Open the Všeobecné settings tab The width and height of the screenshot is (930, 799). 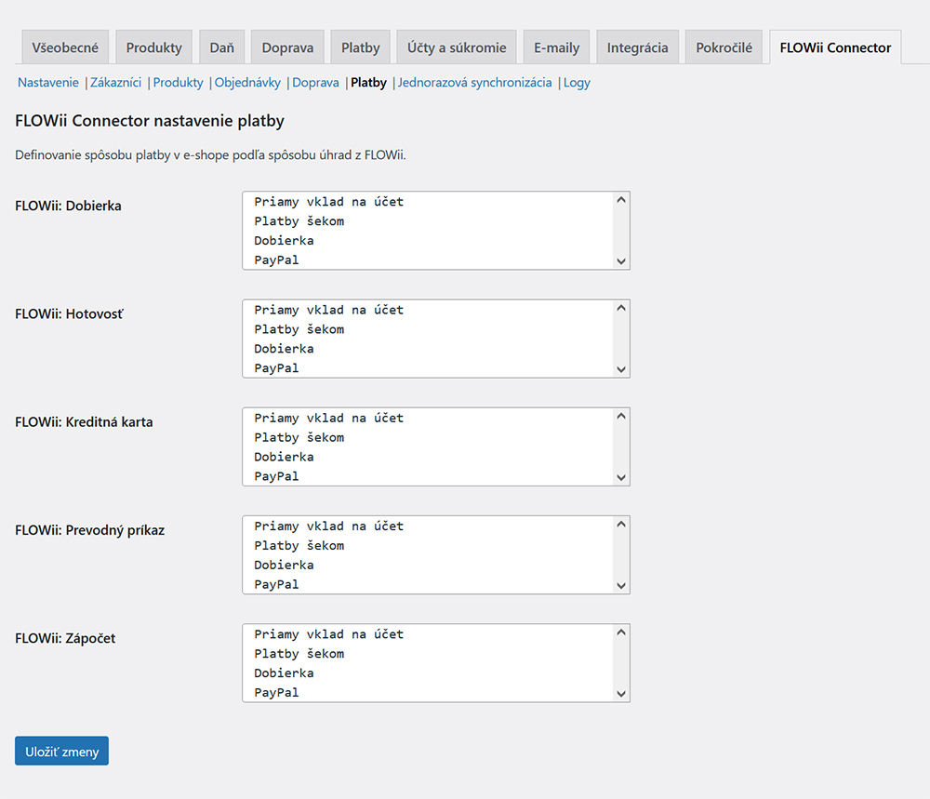tap(65, 47)
